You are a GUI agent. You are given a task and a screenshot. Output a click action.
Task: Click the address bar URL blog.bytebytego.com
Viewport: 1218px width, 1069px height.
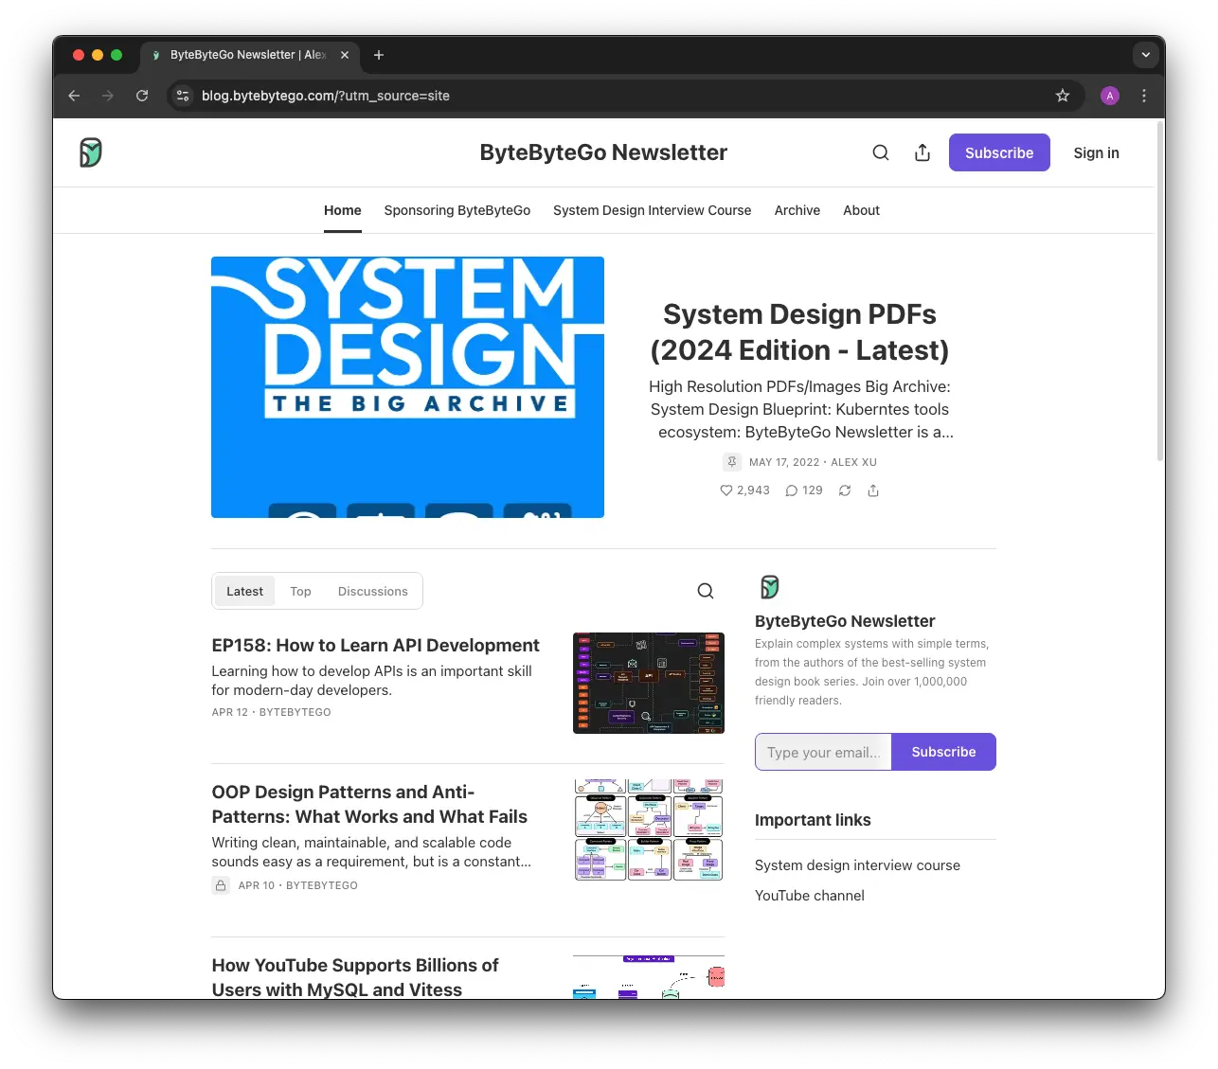tap(326, 96)
